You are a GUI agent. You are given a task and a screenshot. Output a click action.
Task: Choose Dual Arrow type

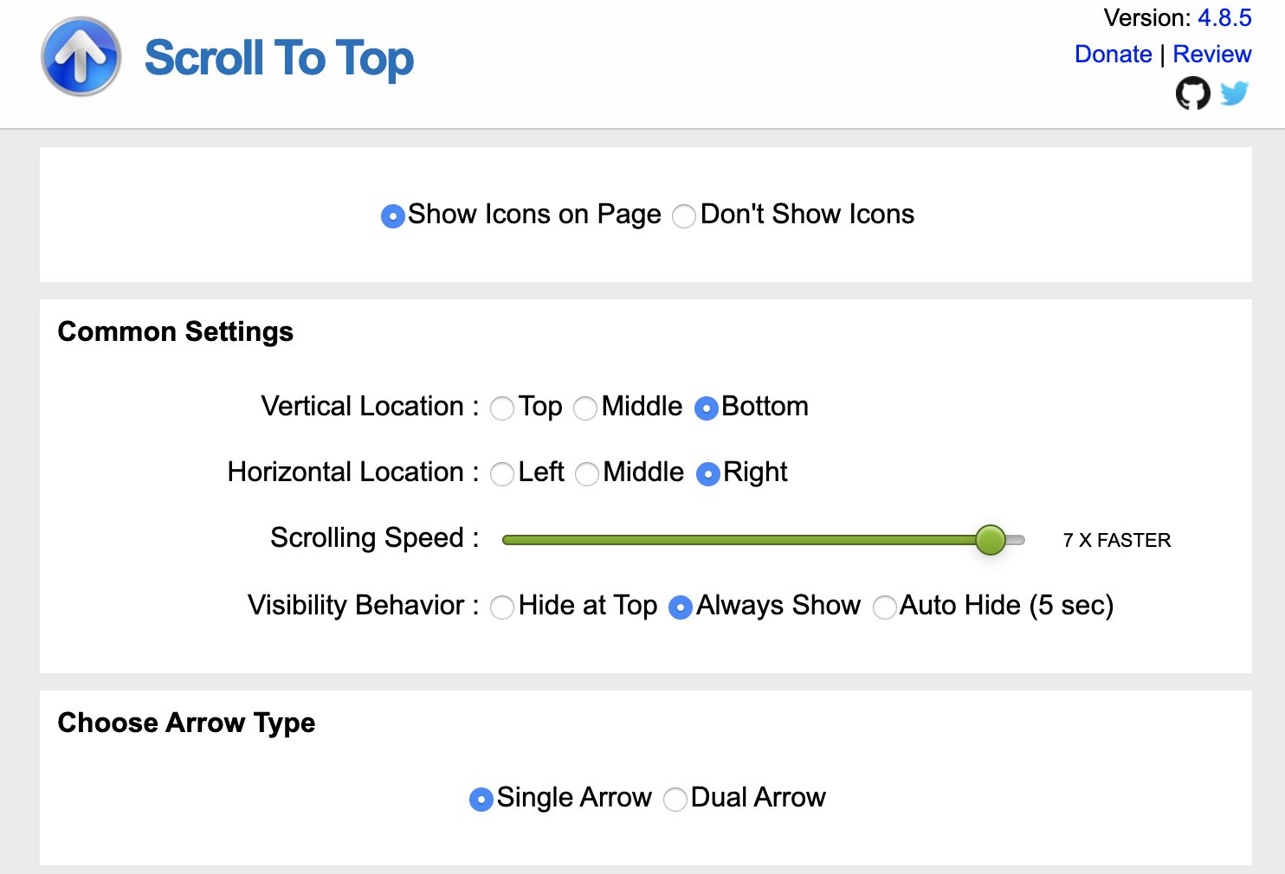675,800
